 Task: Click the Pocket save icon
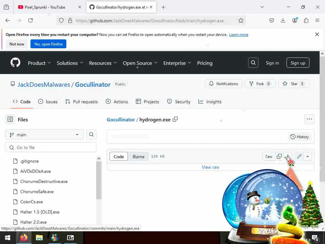pyautogui.click(x=272, y=20)
